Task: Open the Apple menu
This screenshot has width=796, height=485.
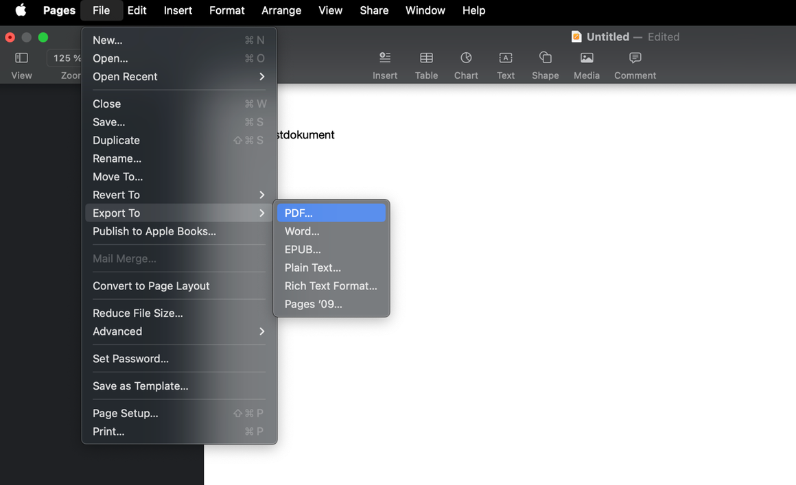Action: coord(21,10)
